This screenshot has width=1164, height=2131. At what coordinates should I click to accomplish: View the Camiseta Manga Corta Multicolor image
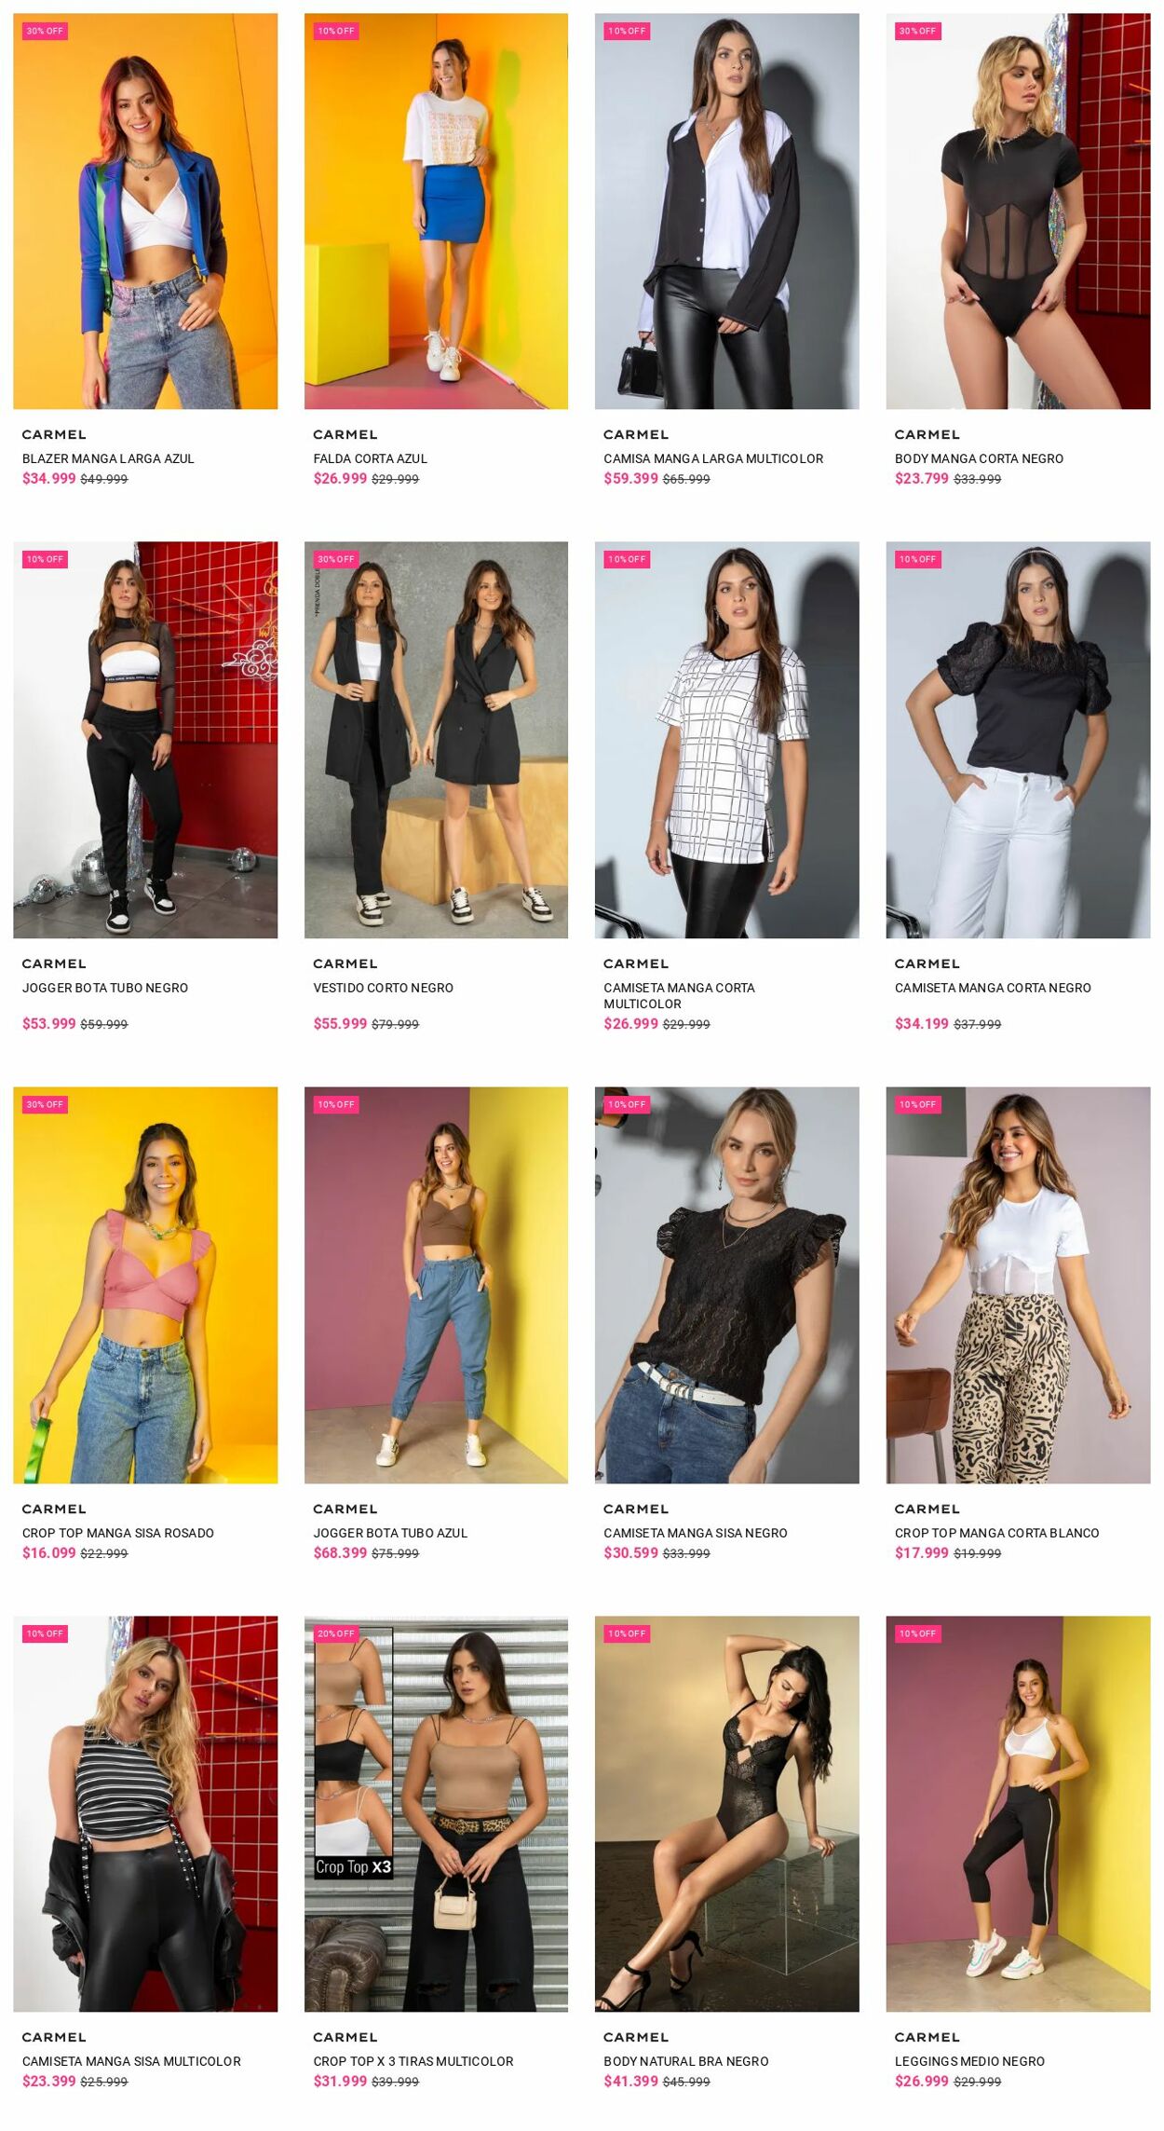pos(726,740)
